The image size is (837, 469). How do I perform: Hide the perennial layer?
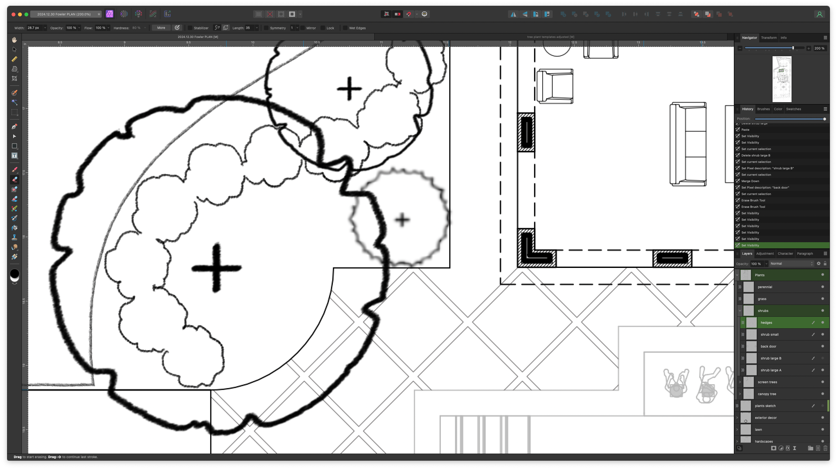[x=823, y=287]
